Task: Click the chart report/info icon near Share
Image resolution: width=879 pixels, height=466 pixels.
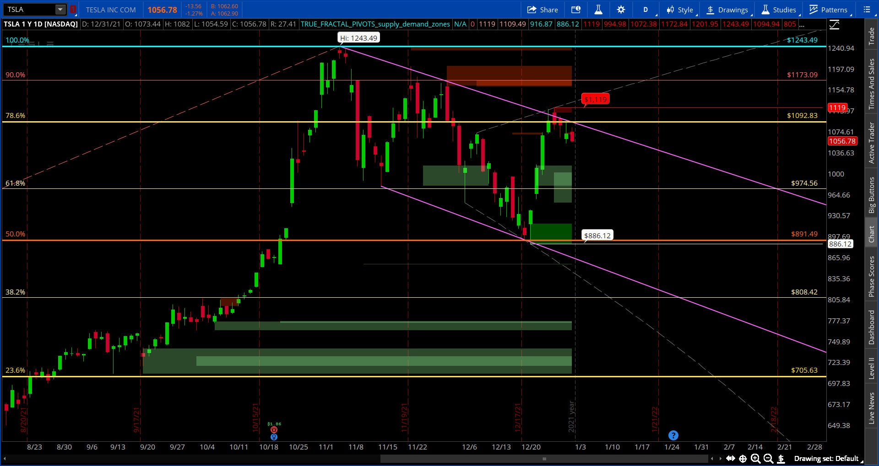Action: 576,10
